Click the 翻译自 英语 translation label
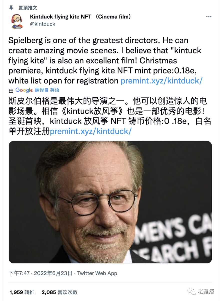221x301 pixels. (x=47, y=90)
